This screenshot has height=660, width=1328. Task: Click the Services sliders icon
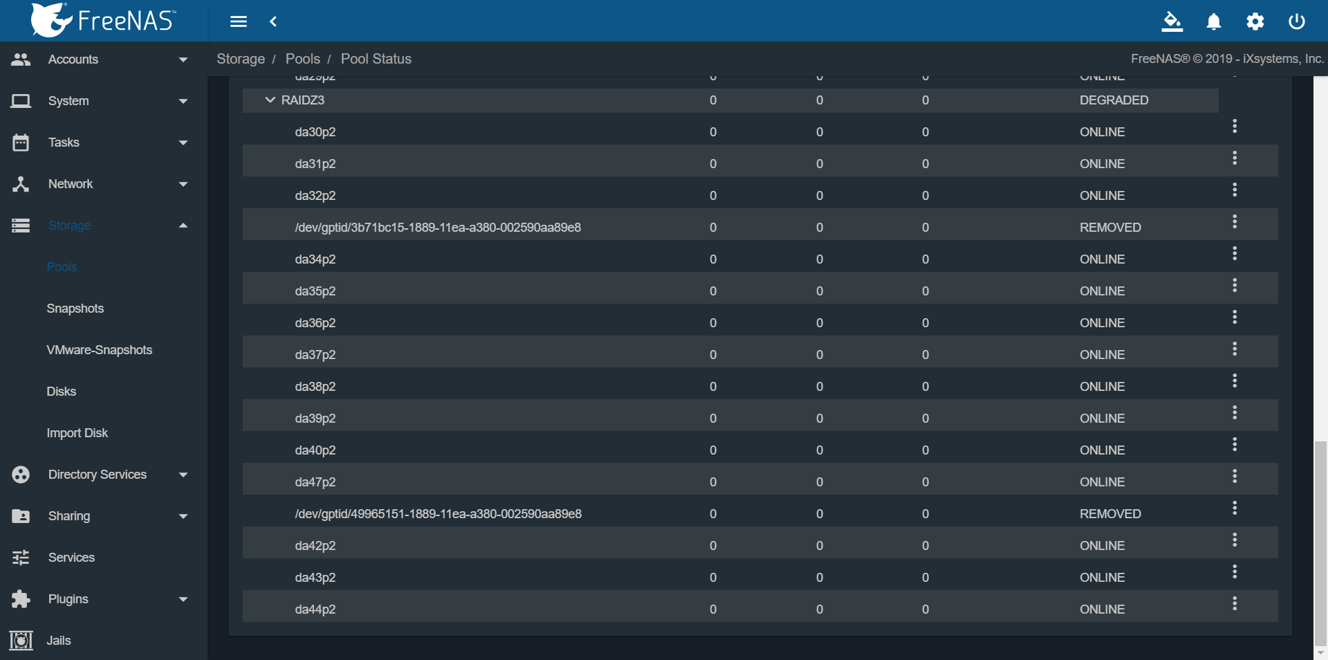coord(21,558)
